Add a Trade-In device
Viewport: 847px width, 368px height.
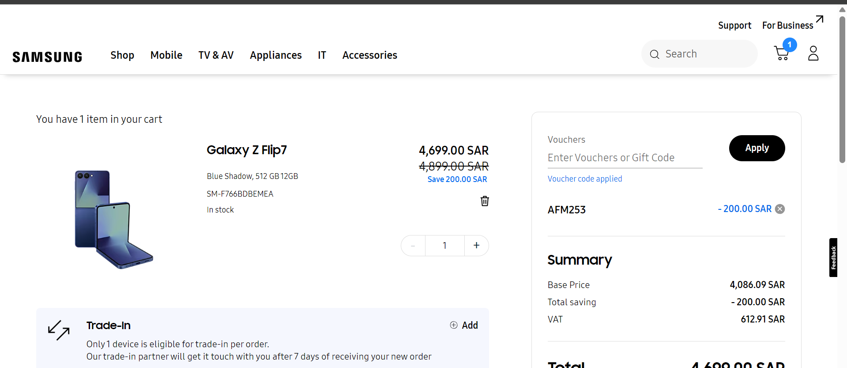point(464,325)
